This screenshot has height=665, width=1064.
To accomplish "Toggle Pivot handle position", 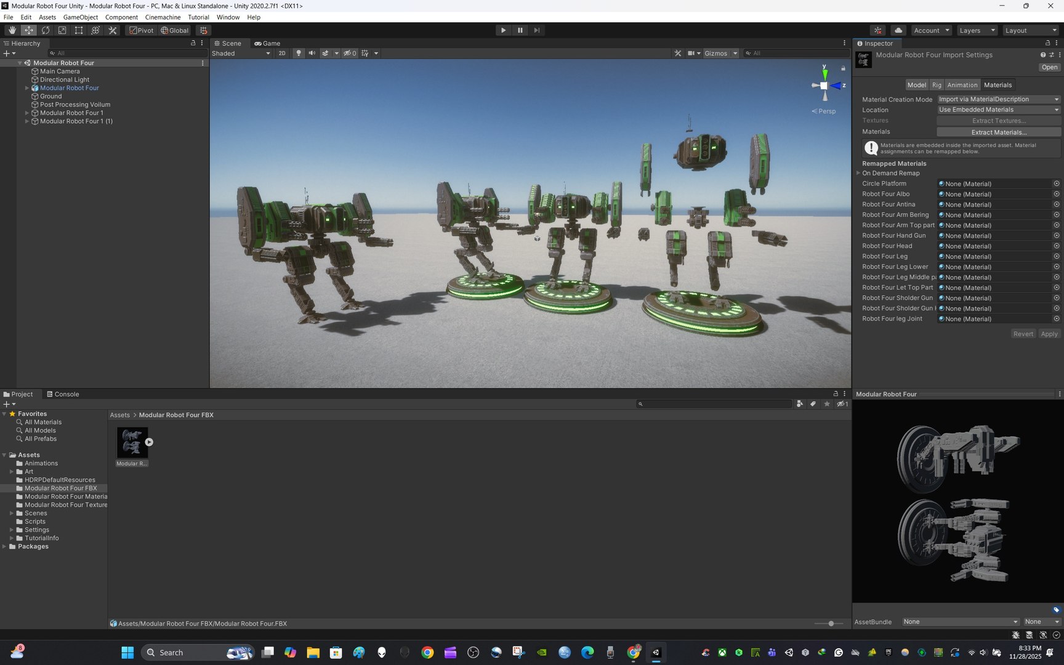I will coord(141,30).
